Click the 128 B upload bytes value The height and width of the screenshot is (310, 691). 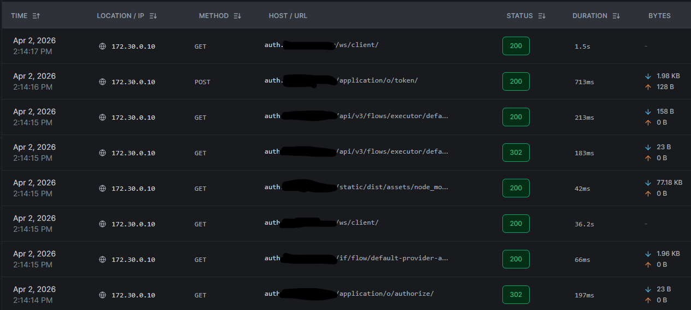(665, 87)
